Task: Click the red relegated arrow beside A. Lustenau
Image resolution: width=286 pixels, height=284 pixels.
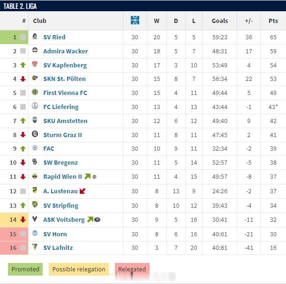Action: coord(83,191)
